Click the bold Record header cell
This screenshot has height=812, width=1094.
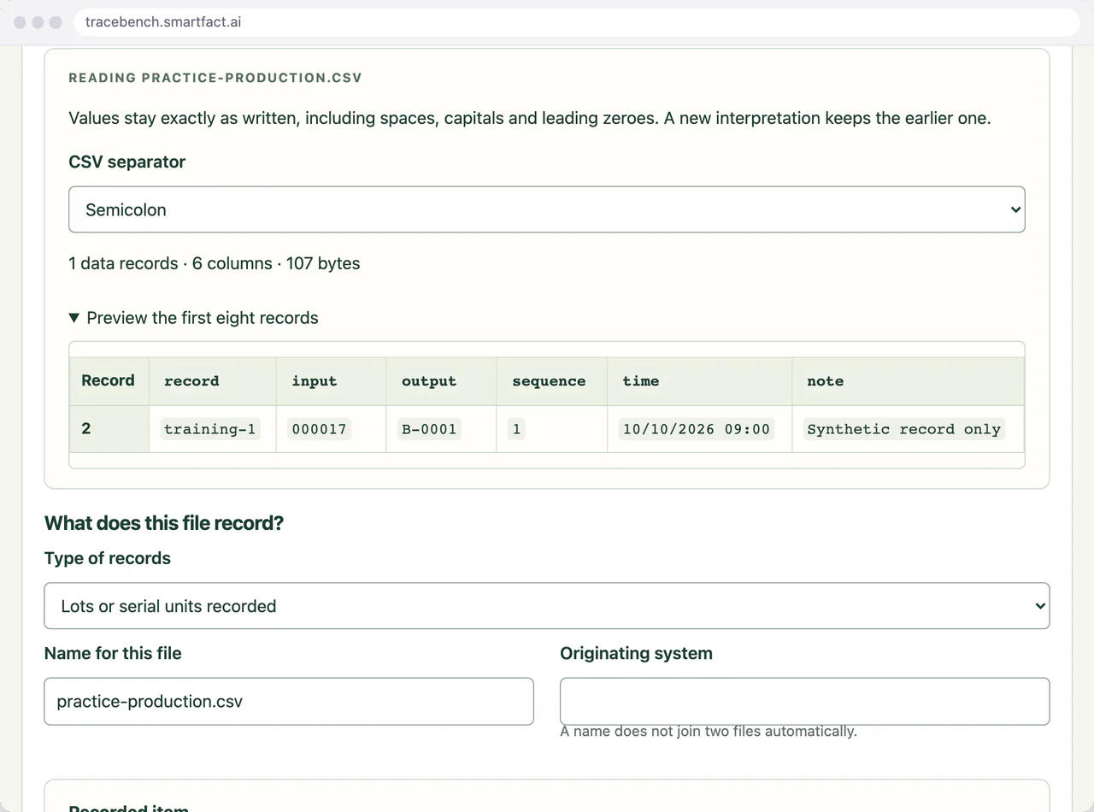point(108,380)
